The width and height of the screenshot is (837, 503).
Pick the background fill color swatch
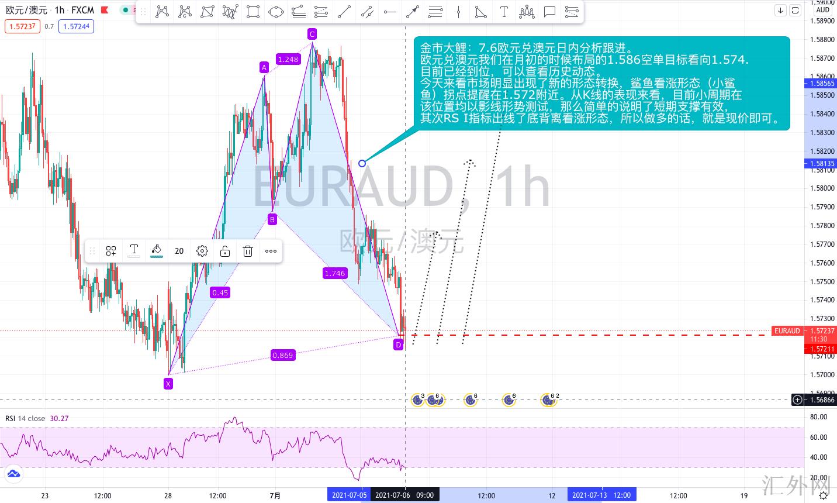pos(156,251)
